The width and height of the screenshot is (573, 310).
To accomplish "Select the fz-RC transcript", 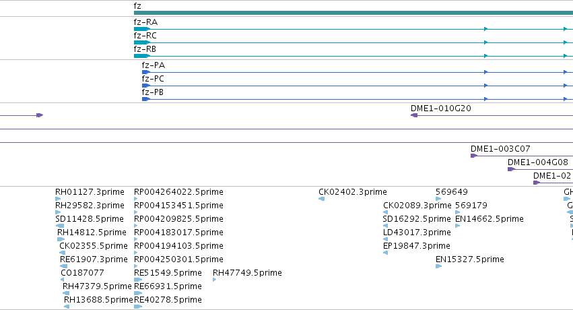I will tap(353, 42).
